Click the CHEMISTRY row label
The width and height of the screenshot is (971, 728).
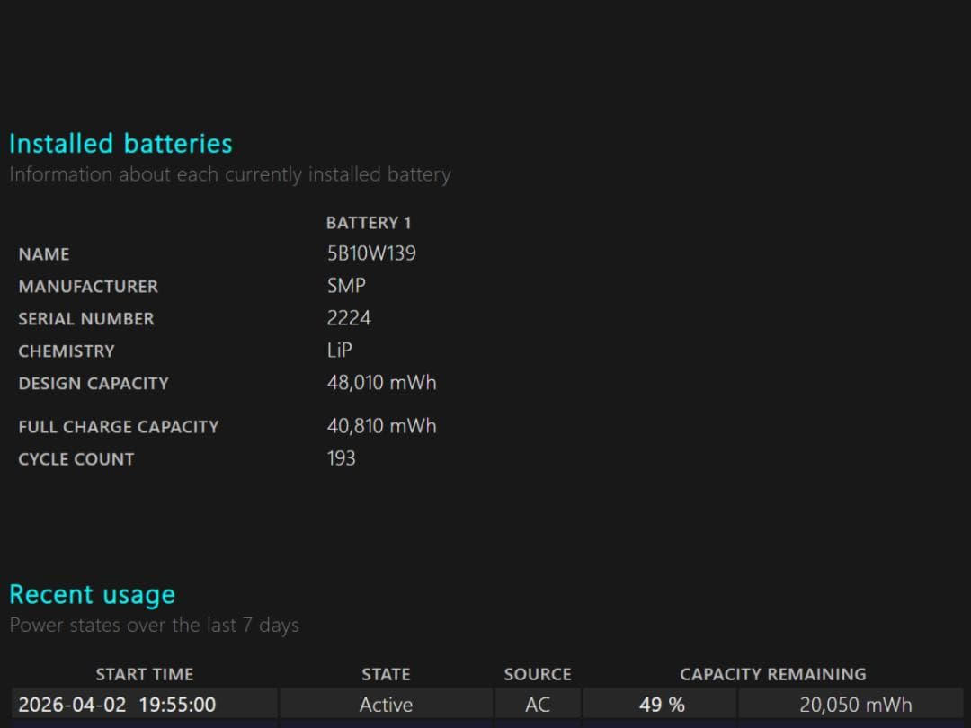coord(67,351)
